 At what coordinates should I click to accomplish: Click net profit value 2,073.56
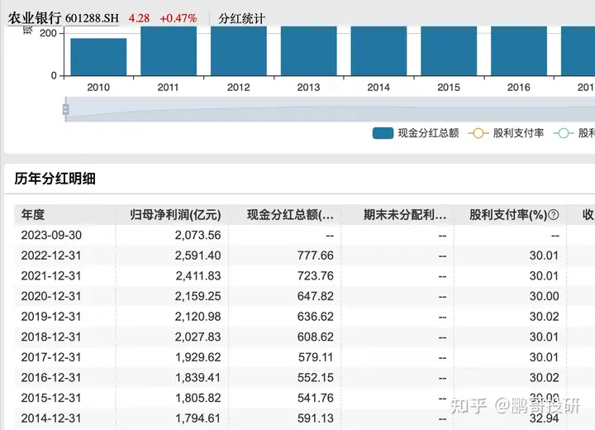tap(198, 235)
